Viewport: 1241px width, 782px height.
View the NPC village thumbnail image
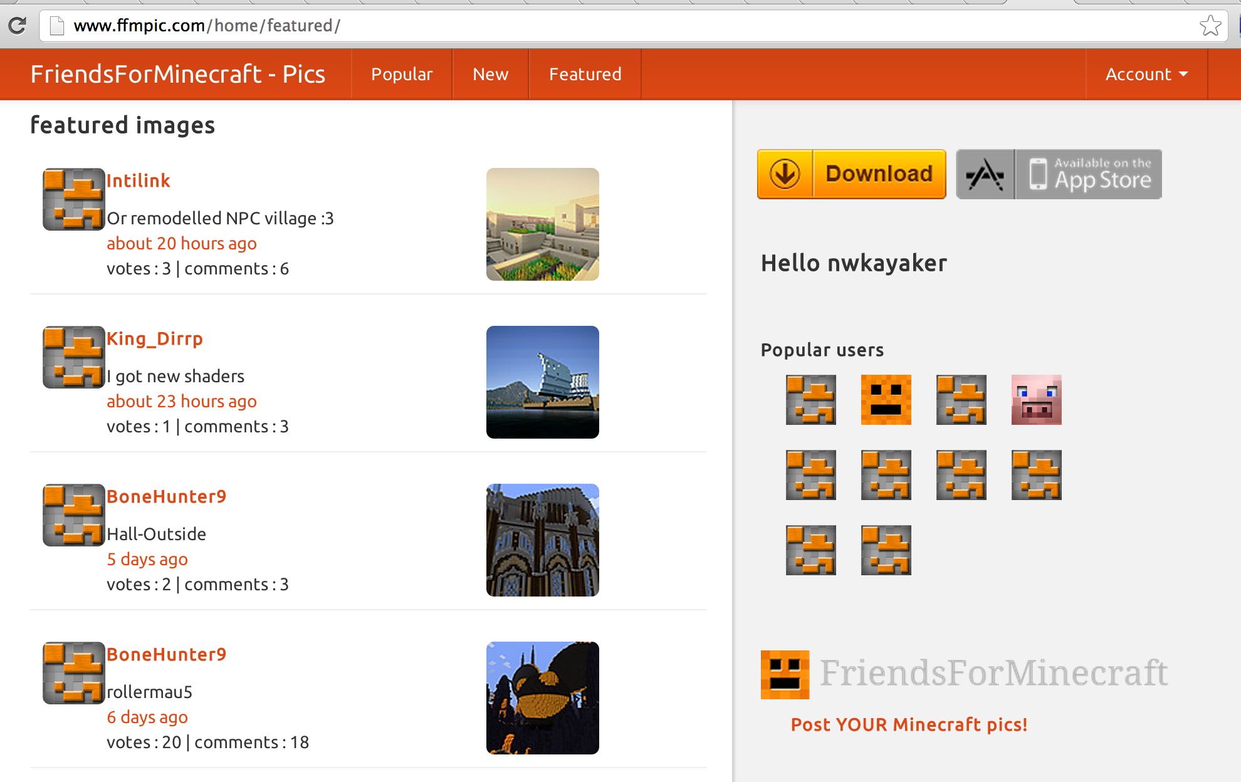[x=543, y=224]
